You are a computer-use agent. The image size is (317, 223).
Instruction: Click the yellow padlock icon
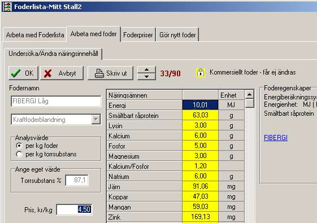click(201, 72)
